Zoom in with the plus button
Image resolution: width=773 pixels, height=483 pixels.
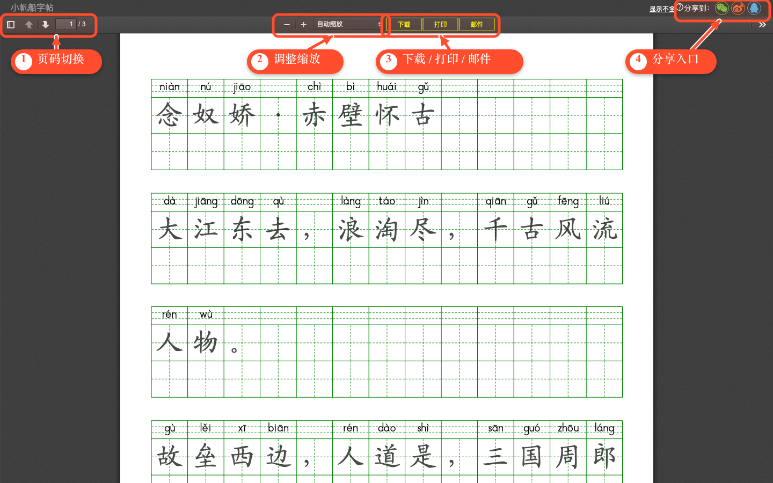pyautogui.click(x=303, y=25)
